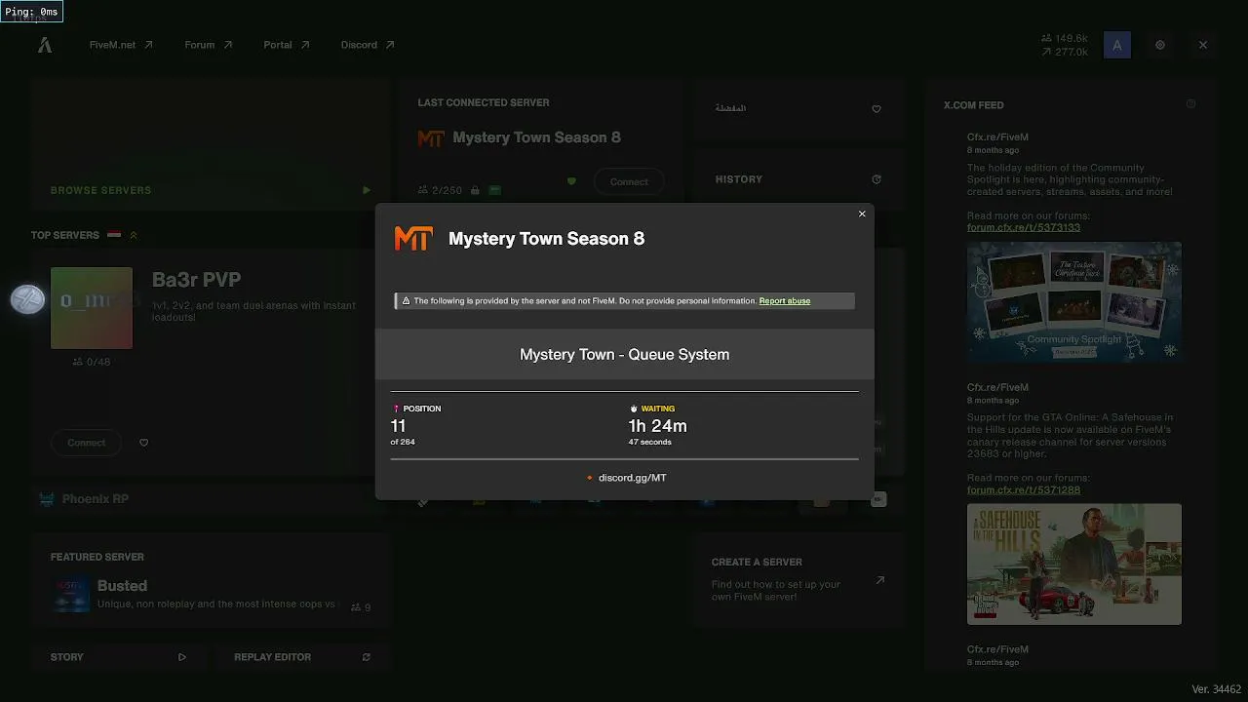The height and width of the screenshot is (702, 1248).
Task: Click the Story play arrow icon
Action: 182,657
